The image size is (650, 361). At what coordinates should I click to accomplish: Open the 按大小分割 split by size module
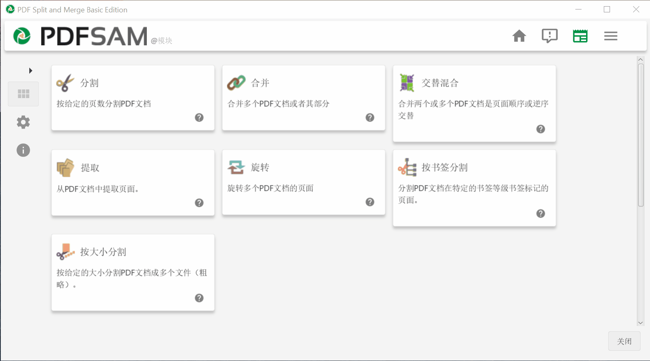[x=133, y=272]
